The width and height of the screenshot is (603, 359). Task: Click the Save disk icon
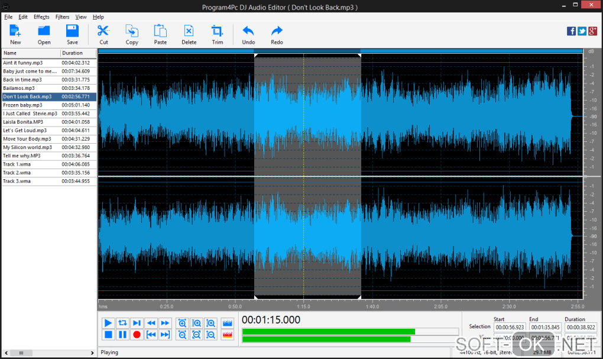(x=72, y=34)
